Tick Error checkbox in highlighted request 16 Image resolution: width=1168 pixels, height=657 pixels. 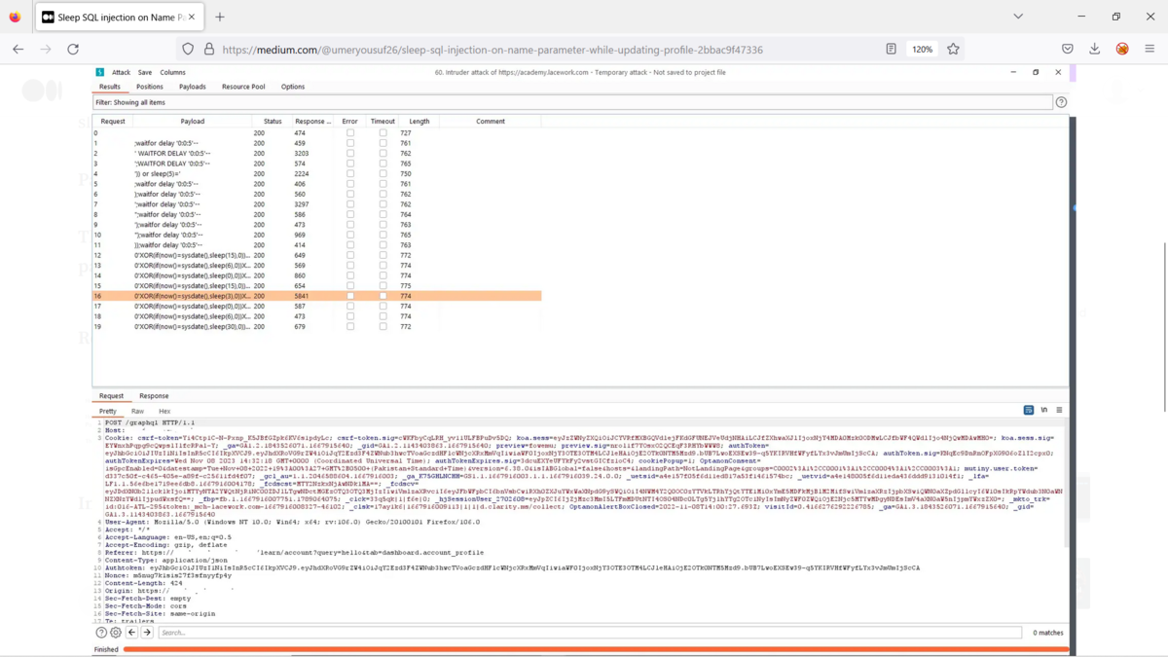pos(350,296)
